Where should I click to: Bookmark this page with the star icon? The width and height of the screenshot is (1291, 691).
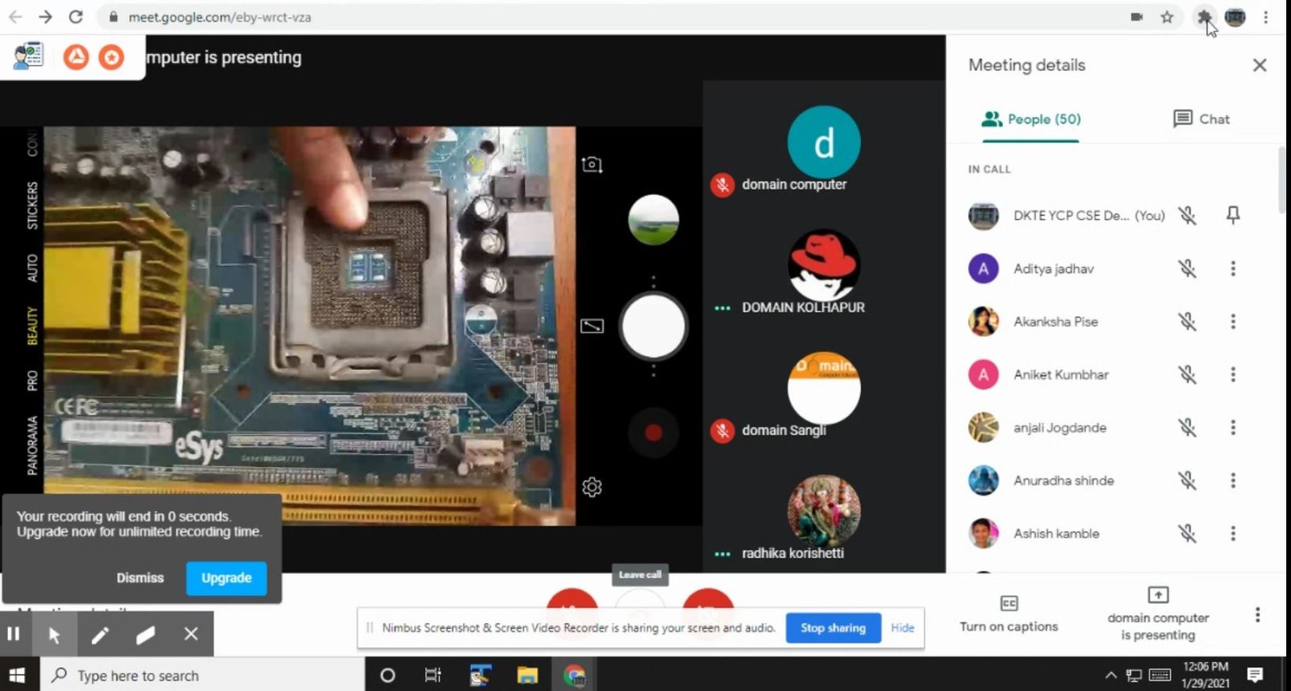1167,17
